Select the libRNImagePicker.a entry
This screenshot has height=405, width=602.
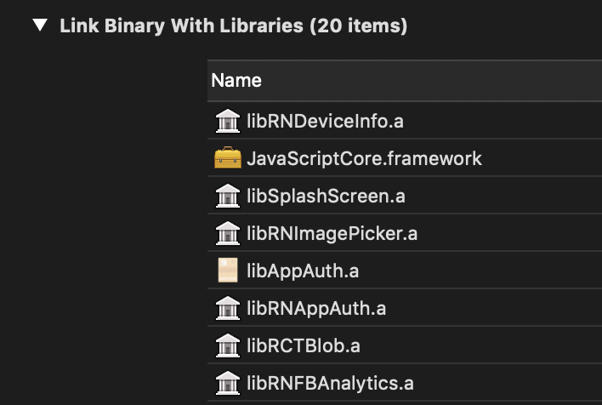point(405,233)
